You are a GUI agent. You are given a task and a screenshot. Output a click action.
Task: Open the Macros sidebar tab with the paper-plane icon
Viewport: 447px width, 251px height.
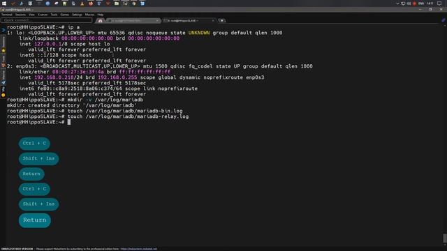3,77
